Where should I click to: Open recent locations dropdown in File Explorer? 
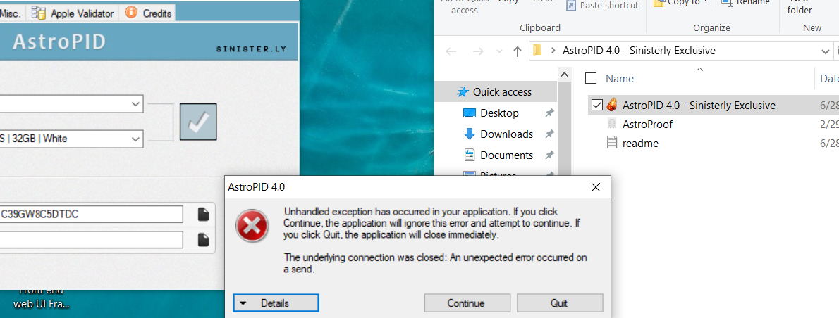[x=500, y=51]
